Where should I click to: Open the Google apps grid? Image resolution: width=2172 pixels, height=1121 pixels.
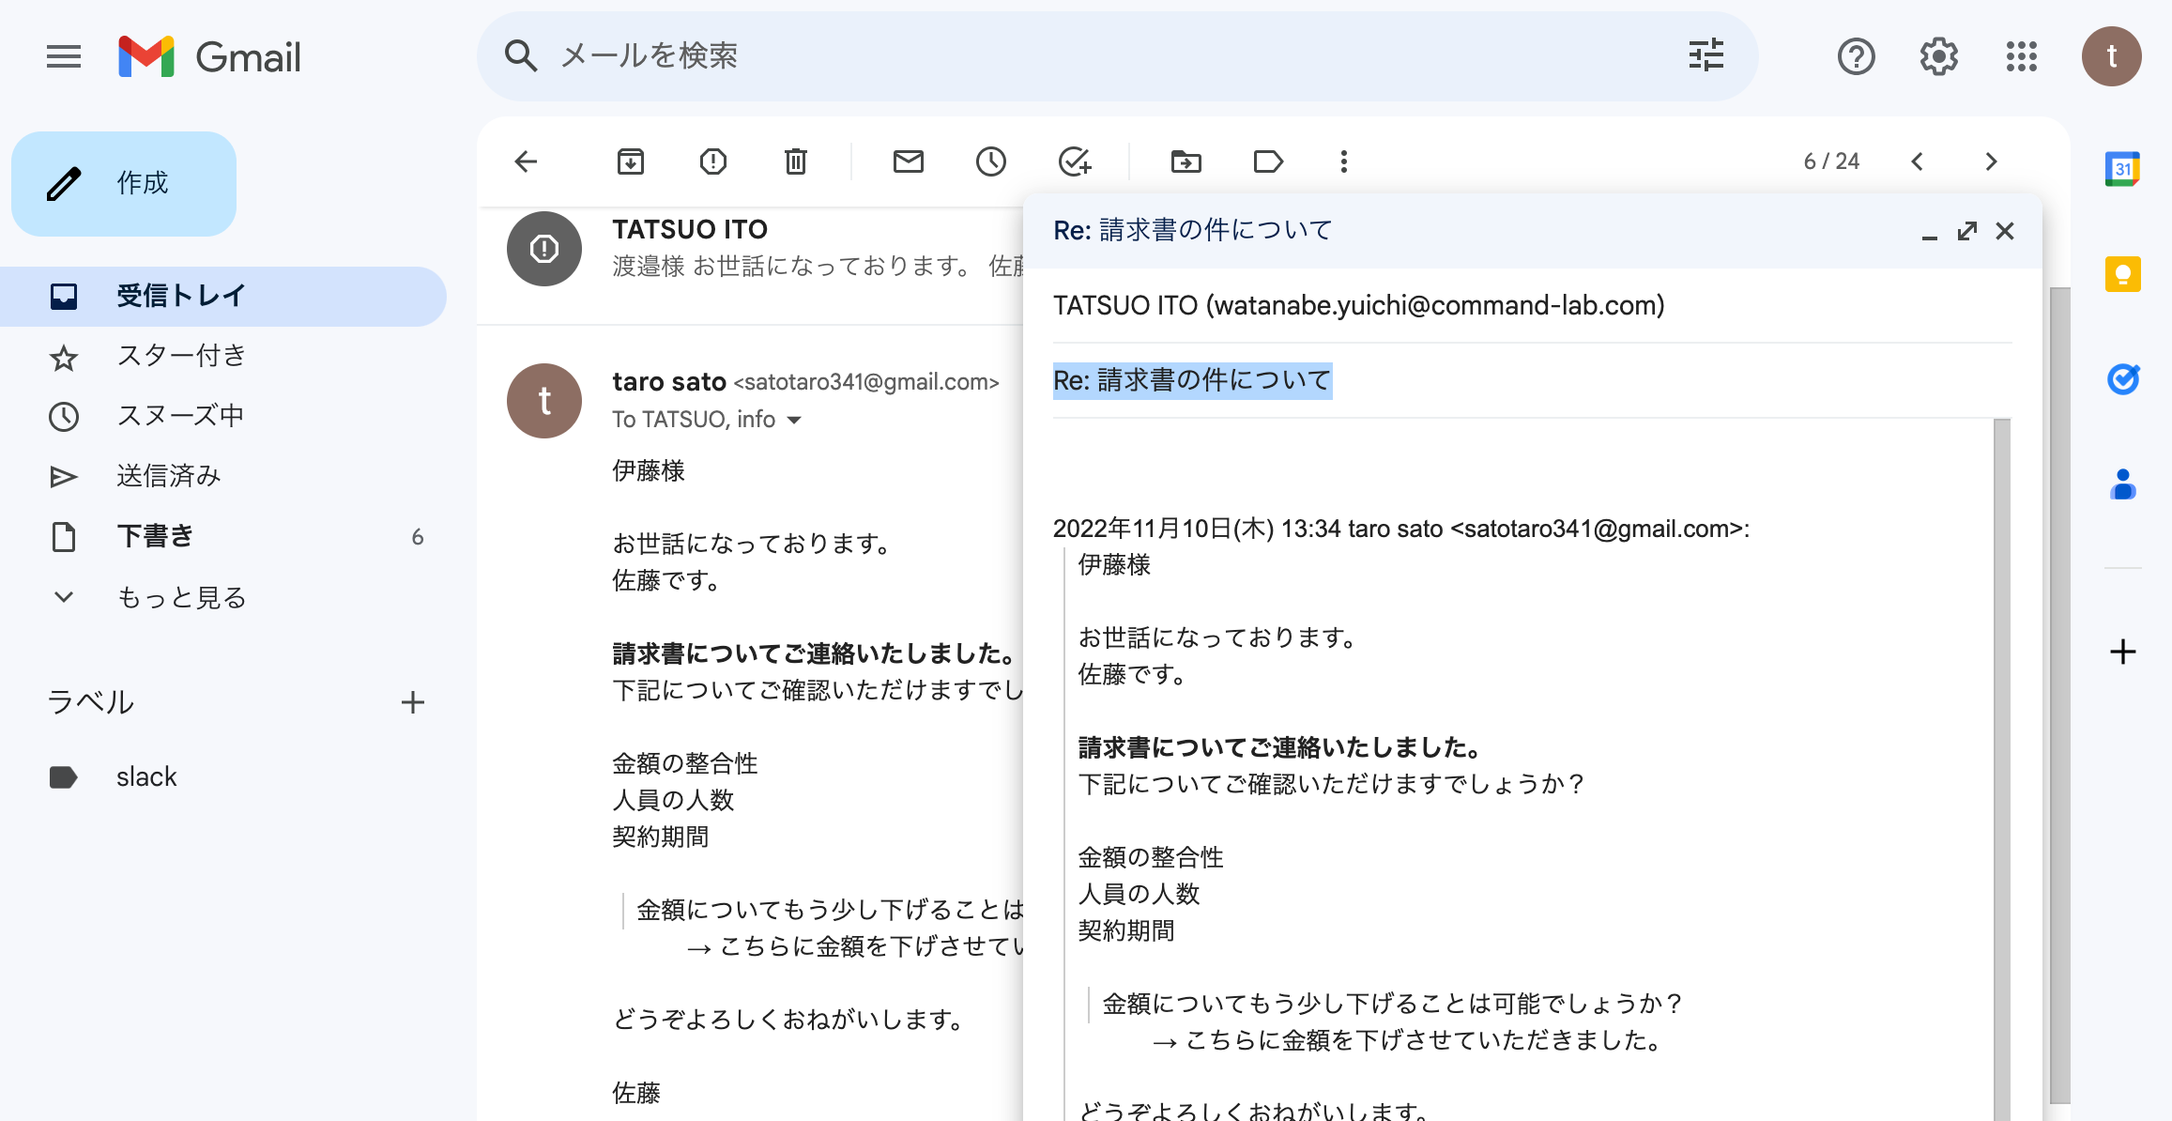(x=2021, y=56)
